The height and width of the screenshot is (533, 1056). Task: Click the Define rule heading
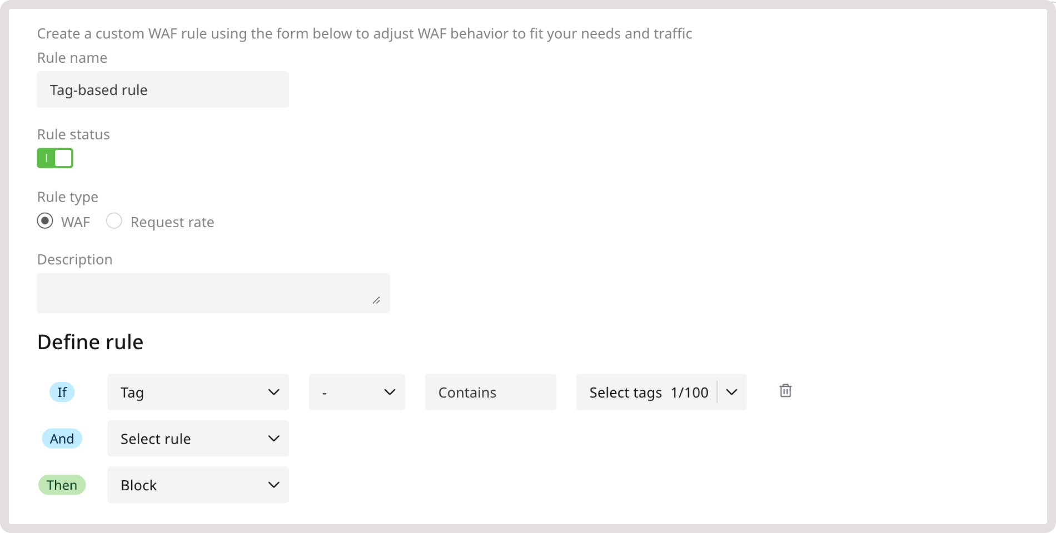90,341
